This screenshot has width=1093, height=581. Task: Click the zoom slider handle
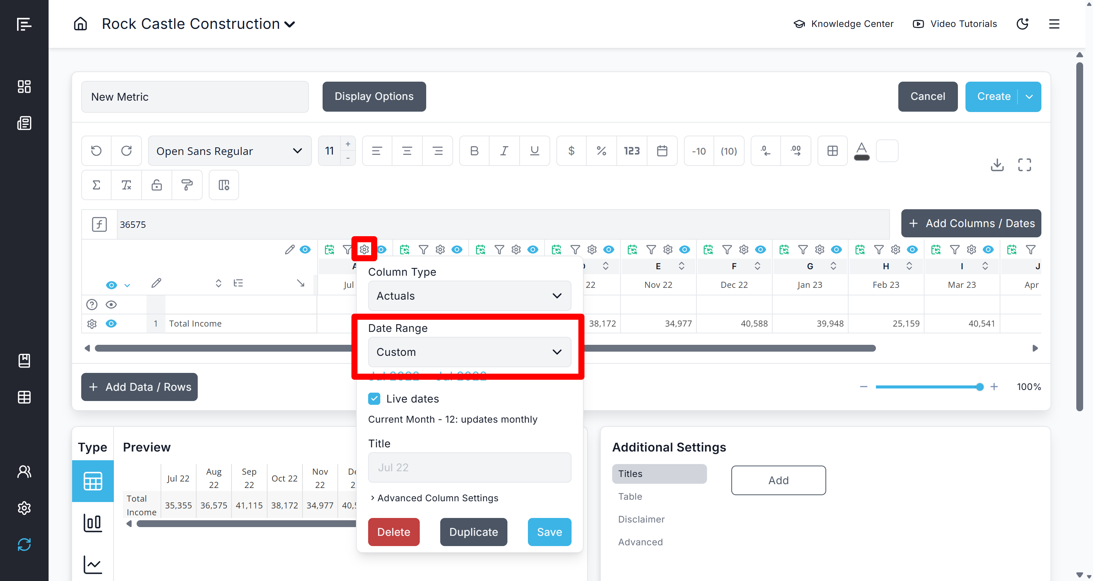pyautogui.click(x=979, y=387)
